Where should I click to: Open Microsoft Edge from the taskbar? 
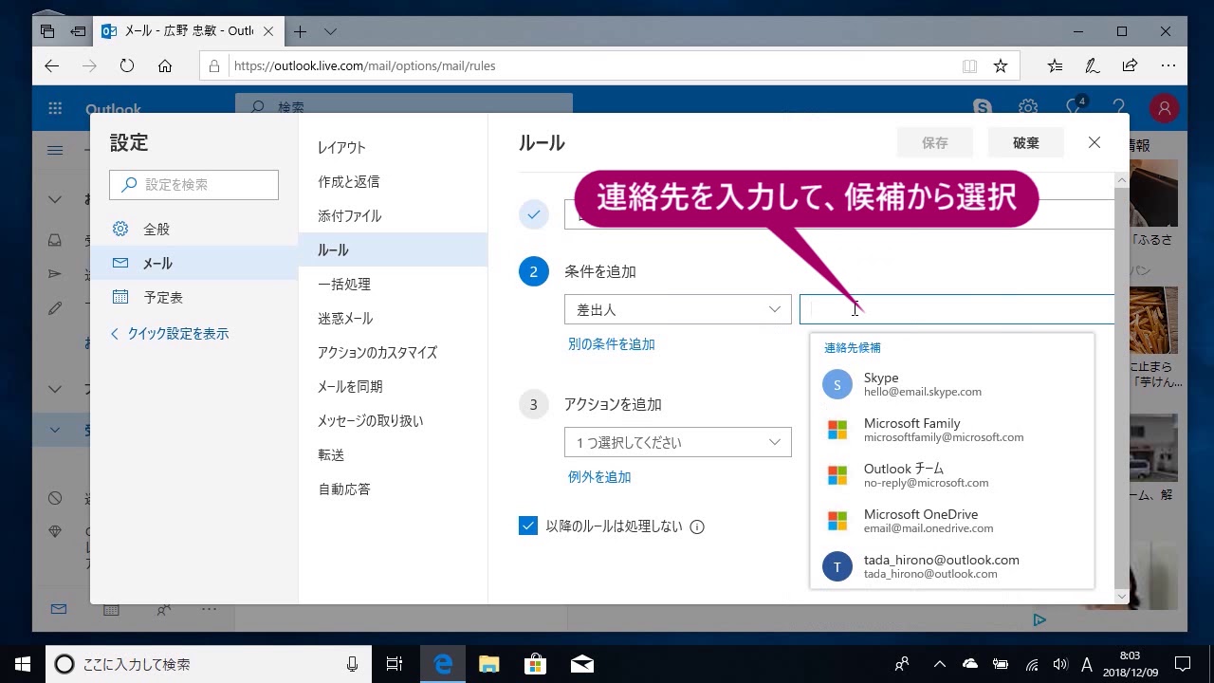click(443, 664)
